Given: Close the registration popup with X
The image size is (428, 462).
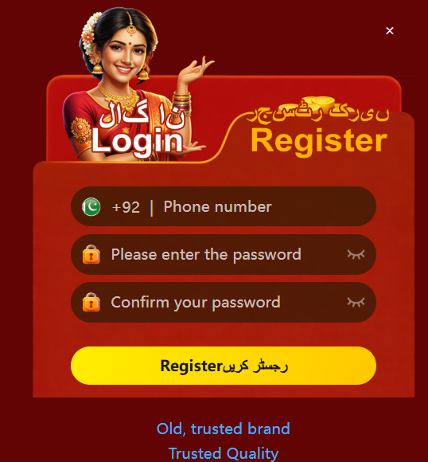Looking at the screenshot, I should [390, 30].
